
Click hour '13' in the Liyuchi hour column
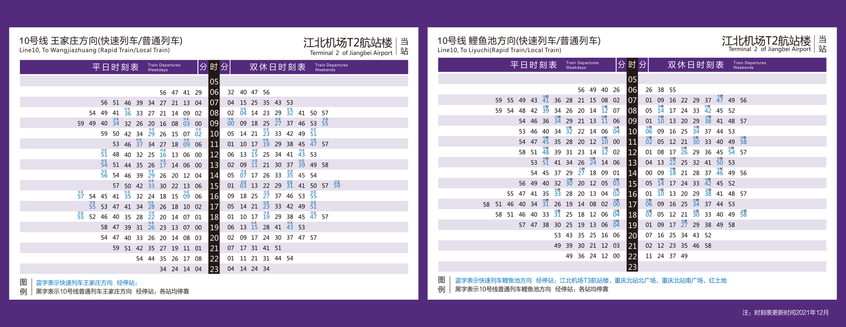pyautogui.click(x=632, y=163)
